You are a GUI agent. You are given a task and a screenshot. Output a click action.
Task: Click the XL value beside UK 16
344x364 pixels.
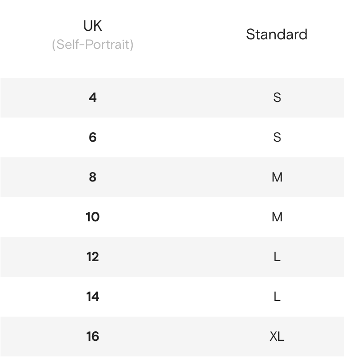point(277,337)
